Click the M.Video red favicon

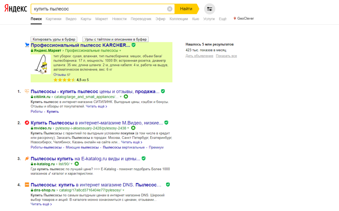[x=27, y=122]
